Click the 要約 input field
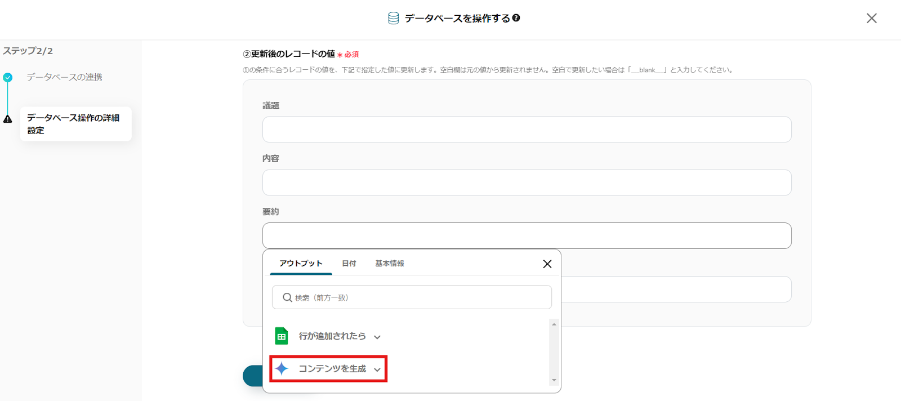This screenshot has width=901, height=401. click(x=527, y=235)
